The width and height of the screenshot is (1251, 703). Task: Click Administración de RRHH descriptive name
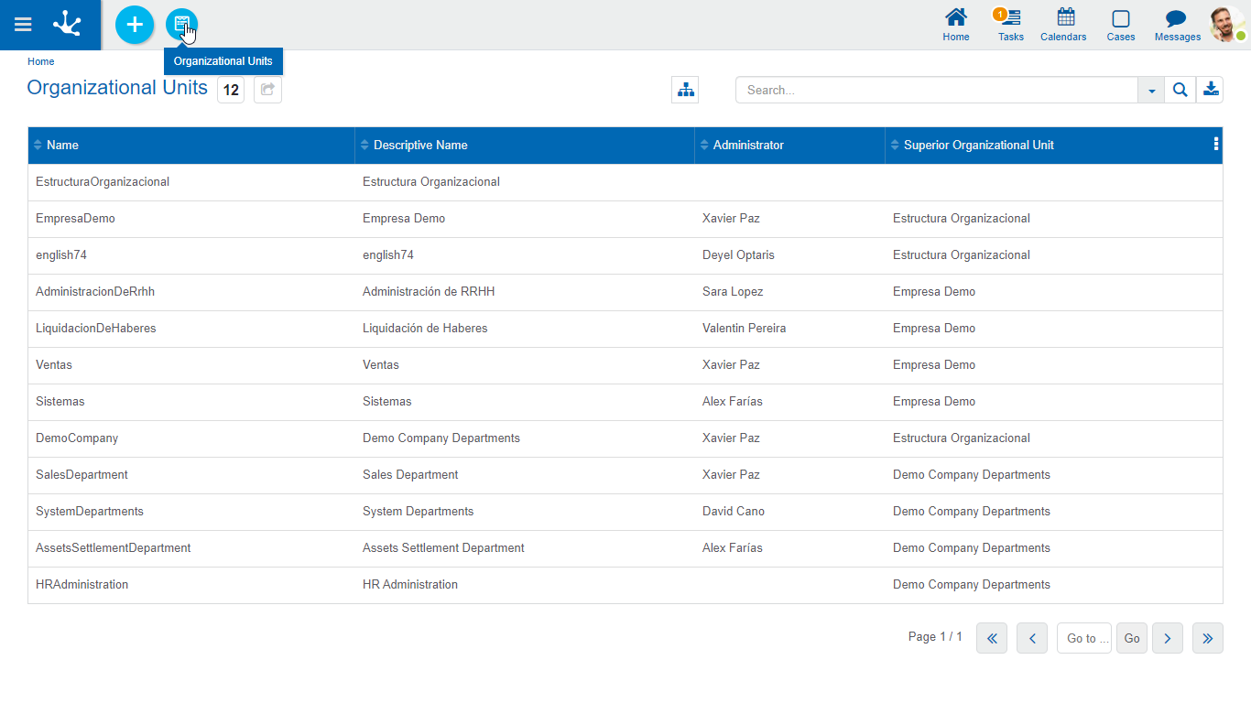(429, 292)
